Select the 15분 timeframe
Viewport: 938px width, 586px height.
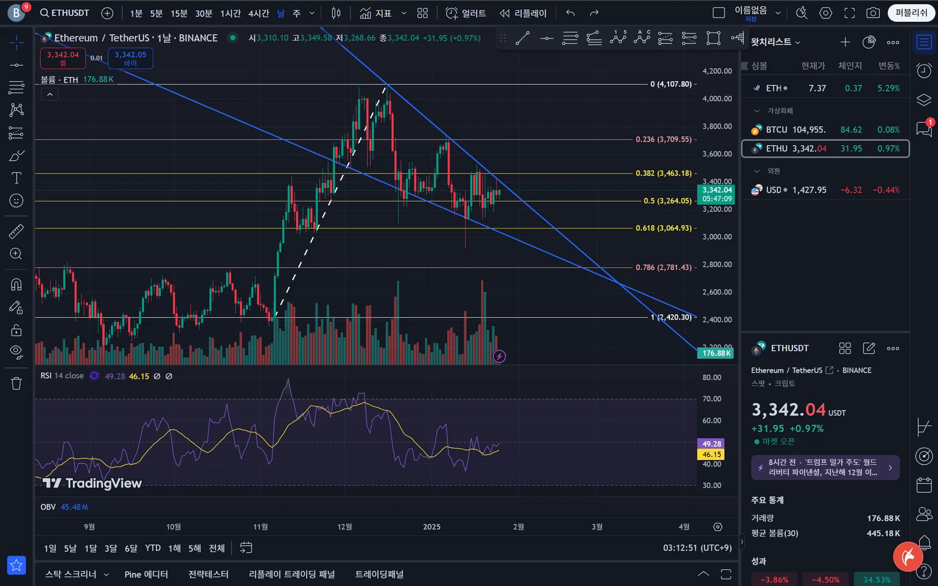coord(179,13)
